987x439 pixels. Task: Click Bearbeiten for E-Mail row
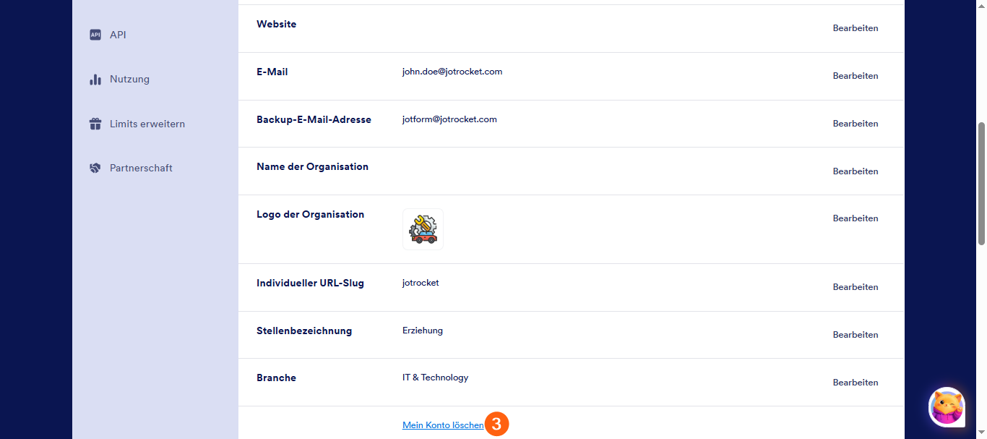[x=855, y=76]
